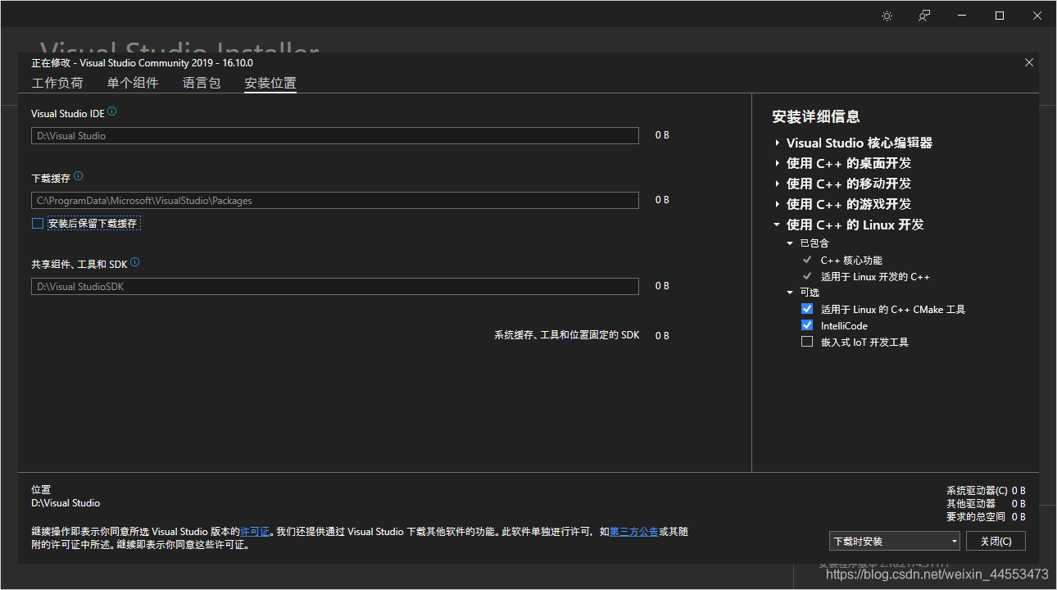Expand 使用 C++ 的桌面开发 section
1057x590 pixels.
pos(777,163)
